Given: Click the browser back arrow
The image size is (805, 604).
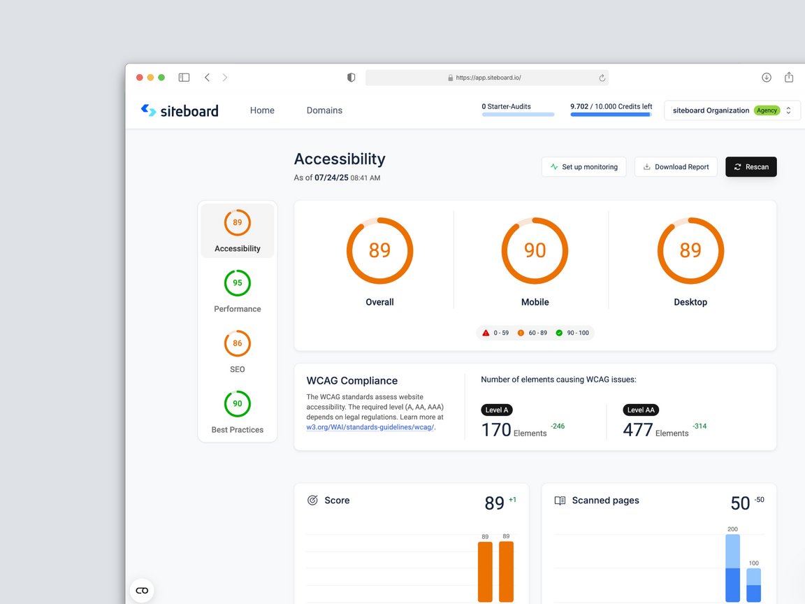Looking at the screenshot, I should point(207,78).
